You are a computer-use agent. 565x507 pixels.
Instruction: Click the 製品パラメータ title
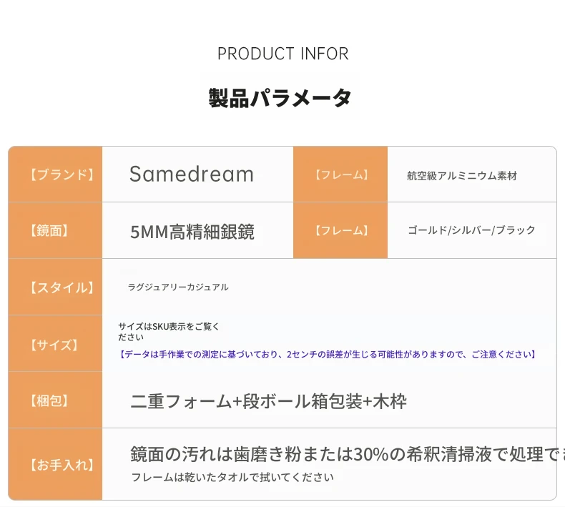click(280, 98)
